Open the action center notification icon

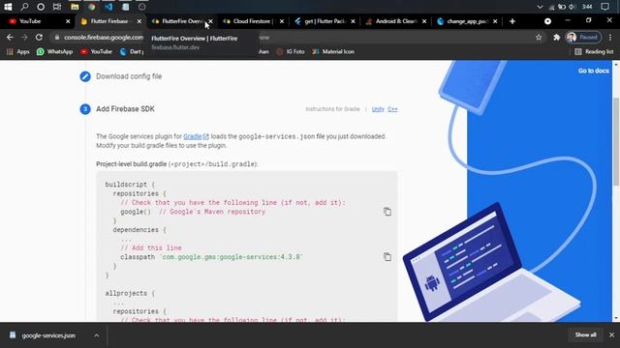(604, 7)
